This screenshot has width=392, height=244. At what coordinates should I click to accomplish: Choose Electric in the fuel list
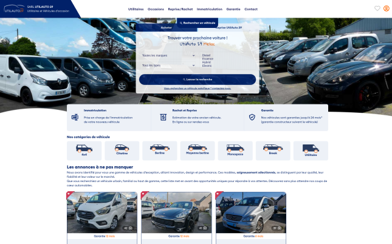click(x=207, y=66)
